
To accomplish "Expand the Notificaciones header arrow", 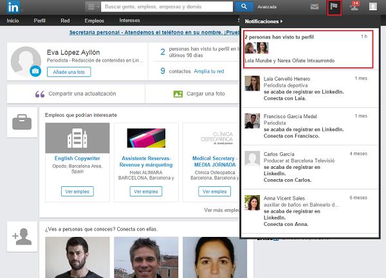I will (280, 22).
